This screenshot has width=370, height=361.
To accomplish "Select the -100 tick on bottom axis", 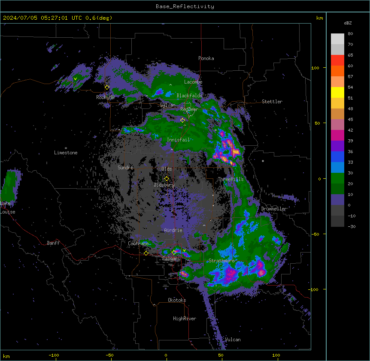I will (54, 355).
